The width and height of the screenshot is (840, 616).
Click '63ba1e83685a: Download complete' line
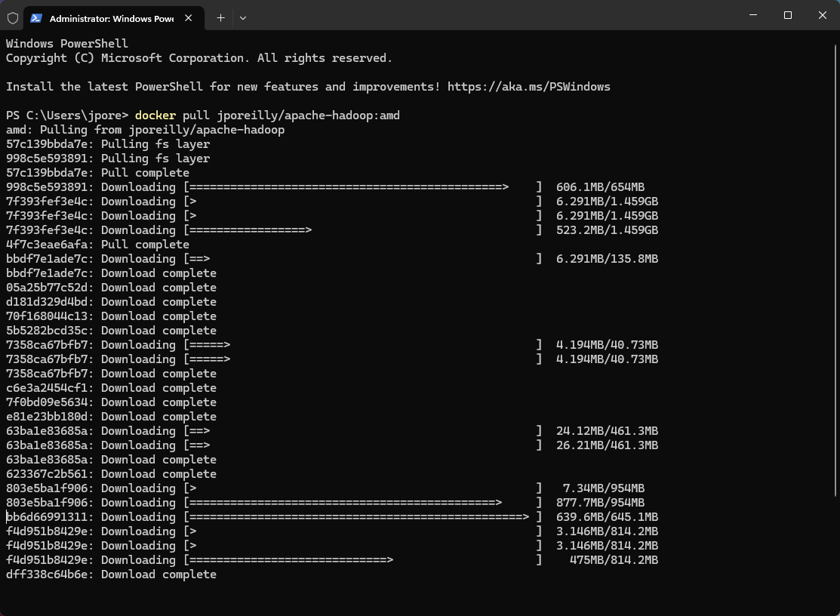[111, 460]
